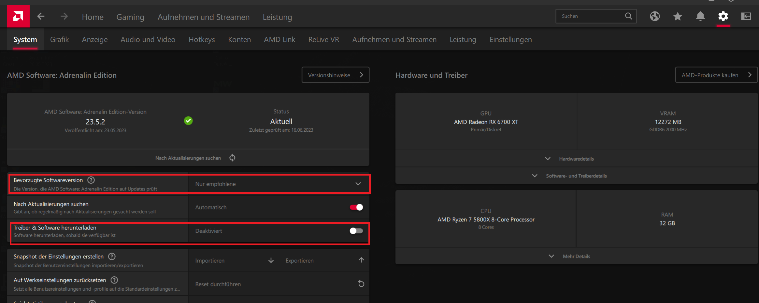Switch to the Hotkeys tab
The width and height of the screenshot is (759, 303).
tap(202, 39)
